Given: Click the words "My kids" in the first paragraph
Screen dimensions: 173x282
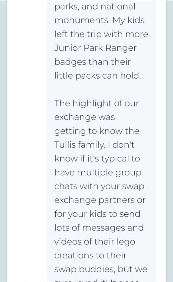Looking at the screenshot, I should [x=129, y=20].
